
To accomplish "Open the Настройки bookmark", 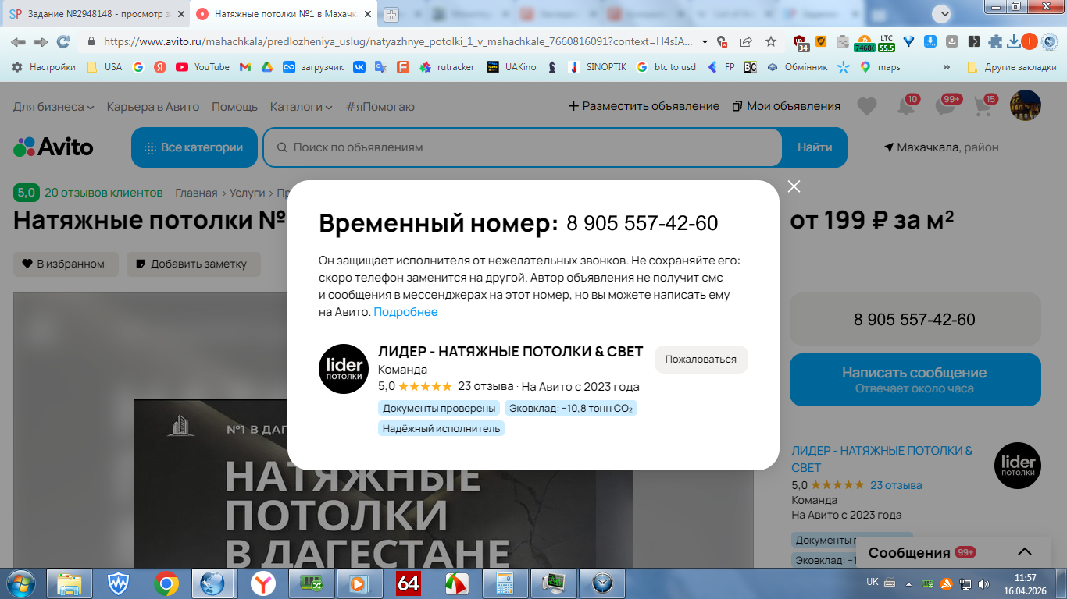I will [44, 67].
